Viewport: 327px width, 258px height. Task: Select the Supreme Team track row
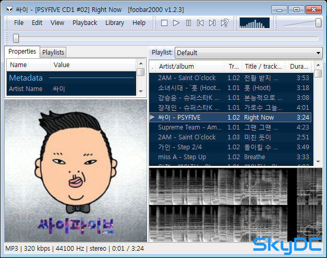(231, 127)
